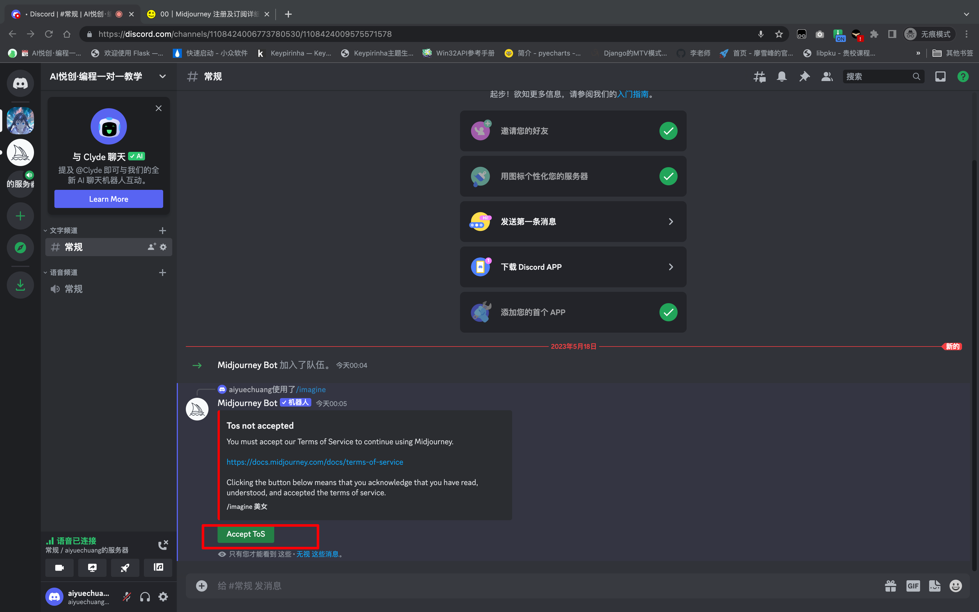
Task: Dismiss messages via 无视 这些消息 link
Action: 318,554
